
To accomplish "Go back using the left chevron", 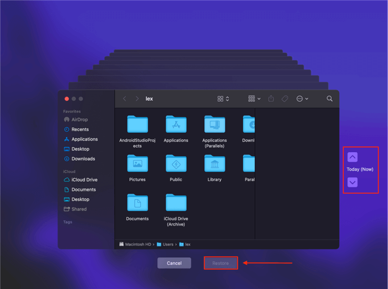I will click(x=124, y=99).
